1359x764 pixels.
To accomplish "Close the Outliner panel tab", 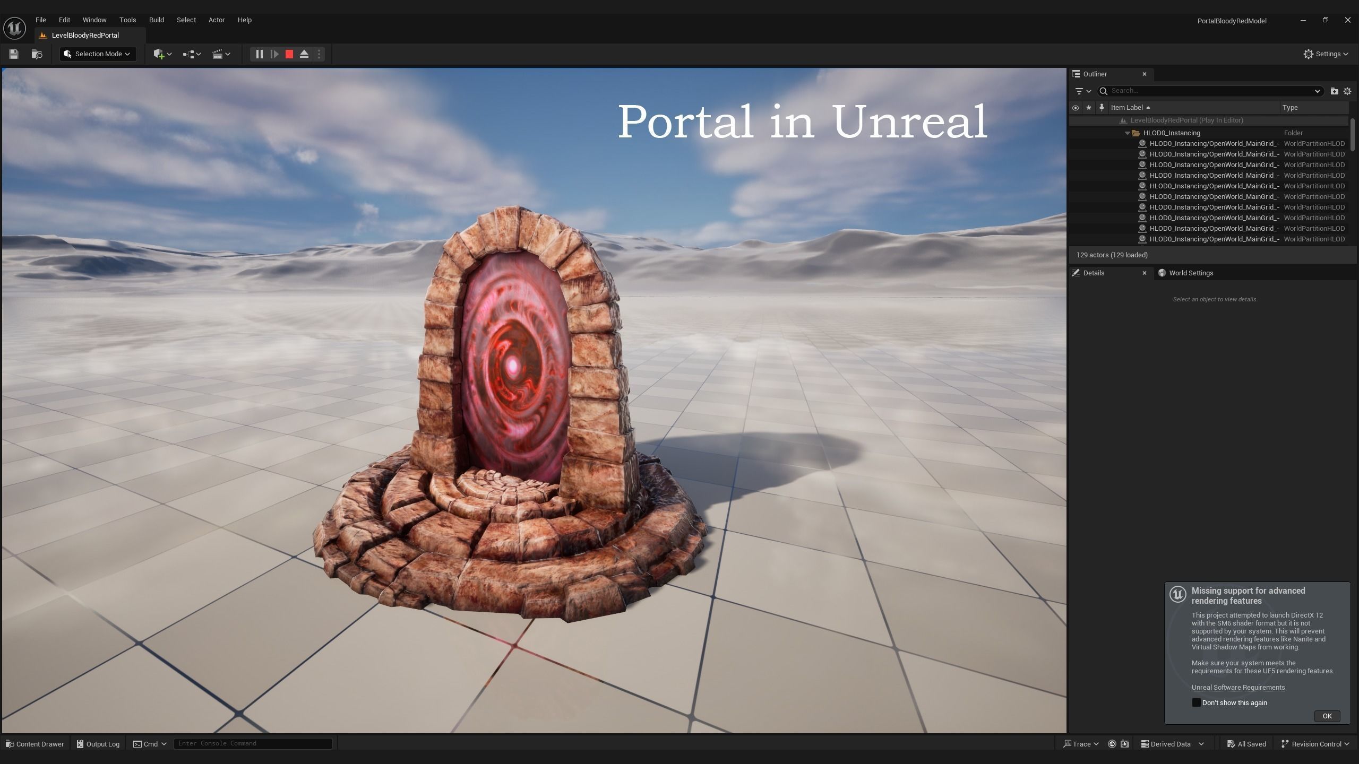I will pos(1145,74).
